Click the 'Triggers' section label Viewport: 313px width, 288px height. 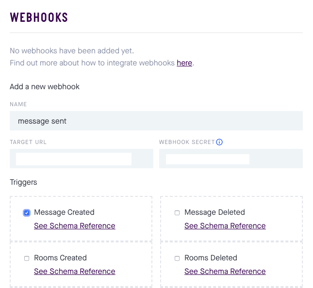coord(23,182)
